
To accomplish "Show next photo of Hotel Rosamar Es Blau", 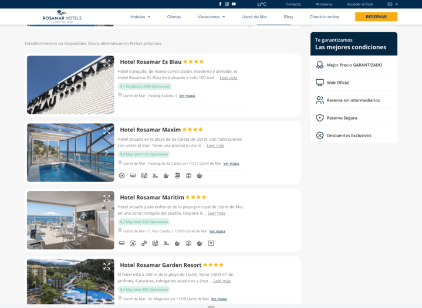I will [x=107, y=84].
